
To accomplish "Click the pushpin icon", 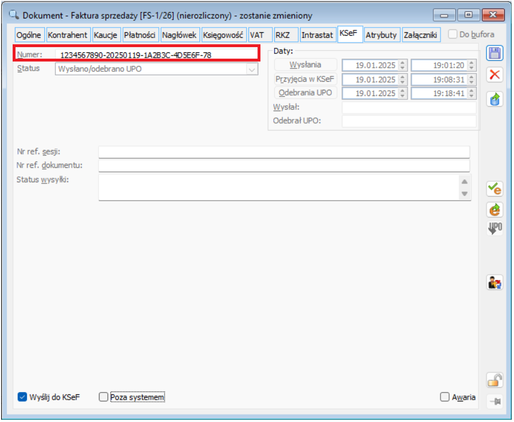I will point(494,401).
